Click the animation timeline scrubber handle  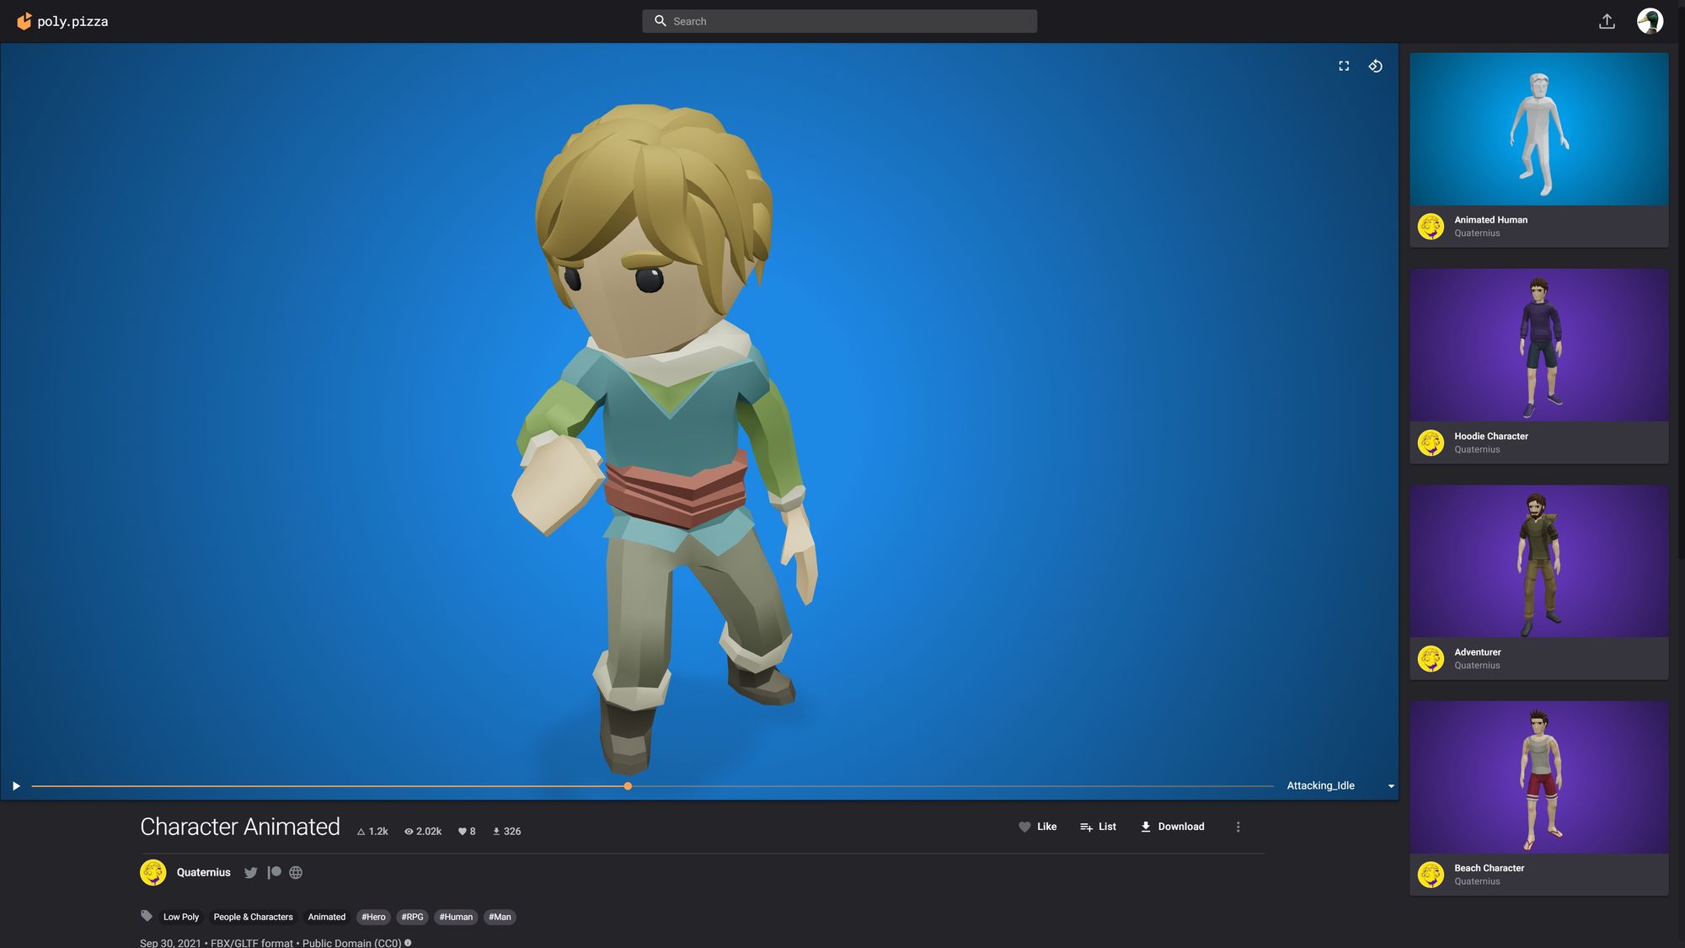(628, 786)
